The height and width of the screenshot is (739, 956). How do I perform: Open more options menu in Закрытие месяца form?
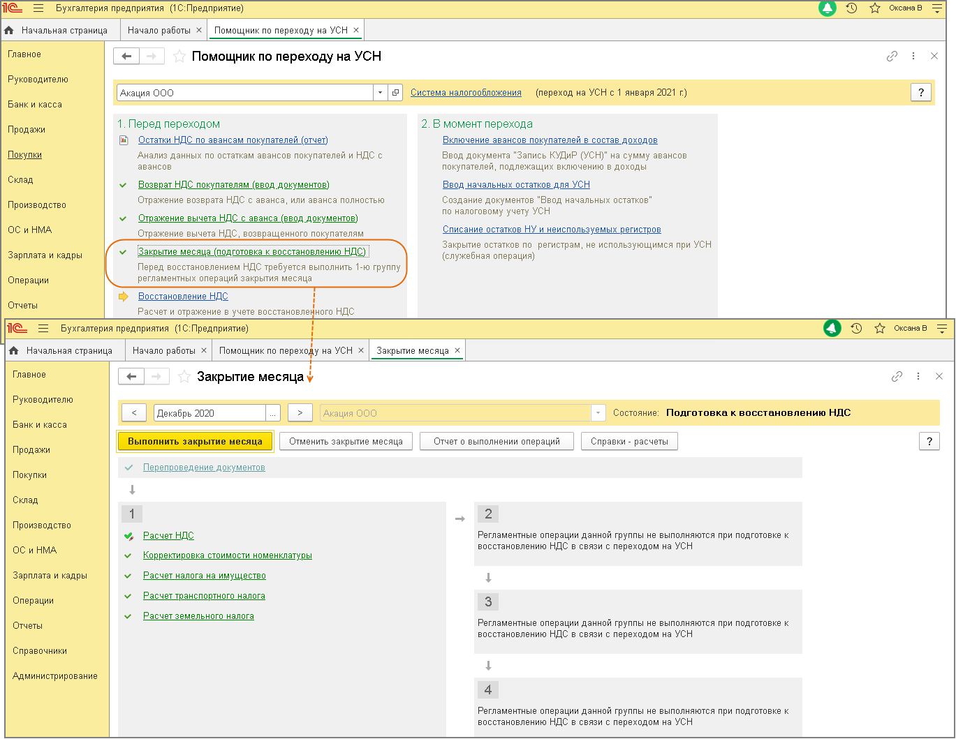[918, 377]
